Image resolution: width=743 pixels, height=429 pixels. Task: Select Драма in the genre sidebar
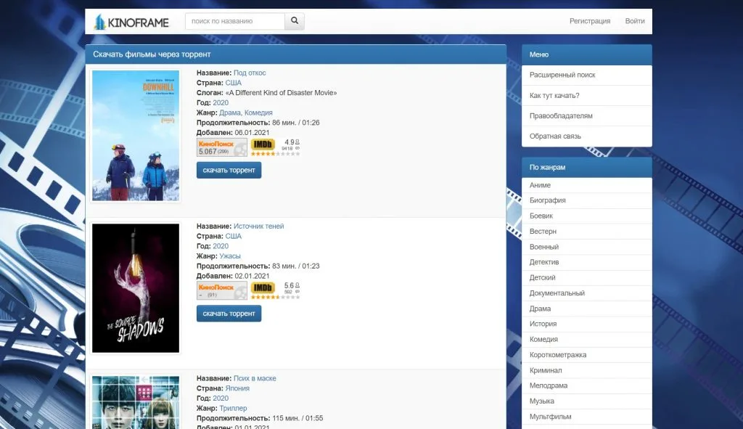click(x=586, y=309)
